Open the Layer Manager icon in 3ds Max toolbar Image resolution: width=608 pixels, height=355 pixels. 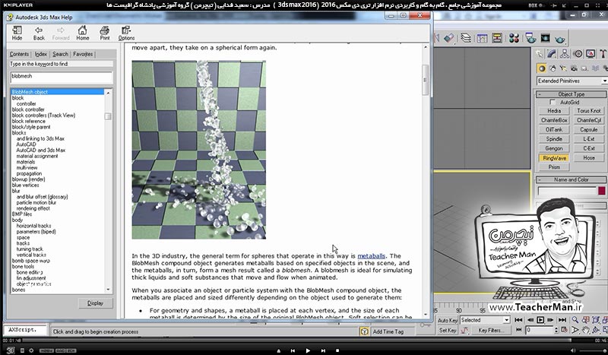pyautogui.click(x=466, y=38)
